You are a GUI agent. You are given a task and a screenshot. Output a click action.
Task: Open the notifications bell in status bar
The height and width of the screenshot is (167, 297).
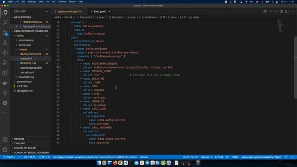point(292,157)
